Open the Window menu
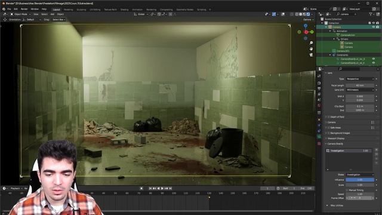Viewport: 382px width, 215px height. (35, 9)
